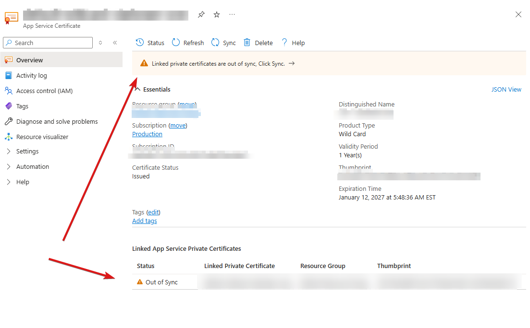
Task: Click the edit link beside Tags
Action: pyautogui.click(x=153, y=212)
